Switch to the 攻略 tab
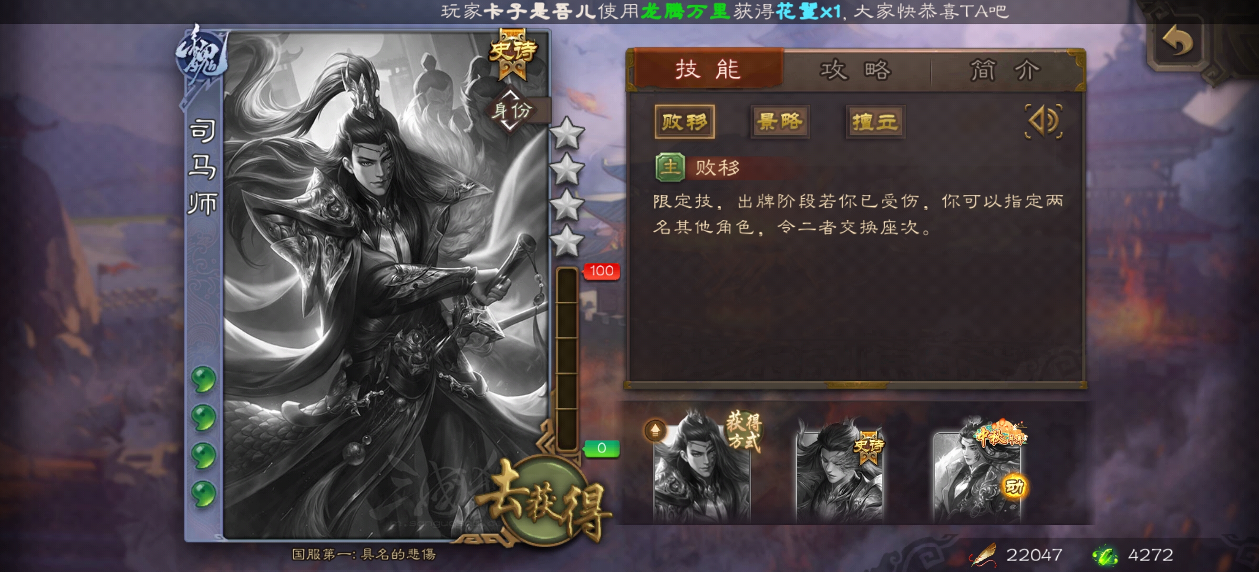Screen dimensions: 1259x572 pos(856,71)
